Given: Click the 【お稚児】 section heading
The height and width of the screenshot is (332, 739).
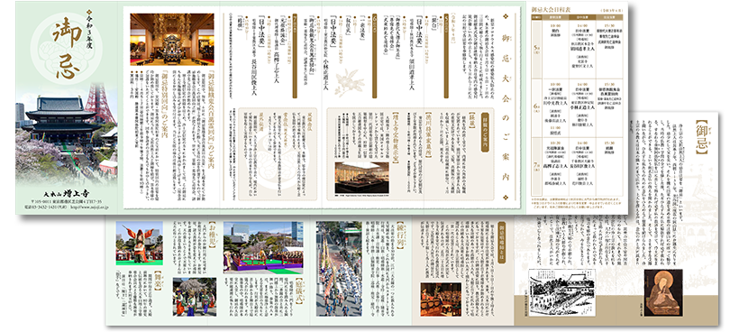Looking at the screenshot, I should (x=213, y=235).
